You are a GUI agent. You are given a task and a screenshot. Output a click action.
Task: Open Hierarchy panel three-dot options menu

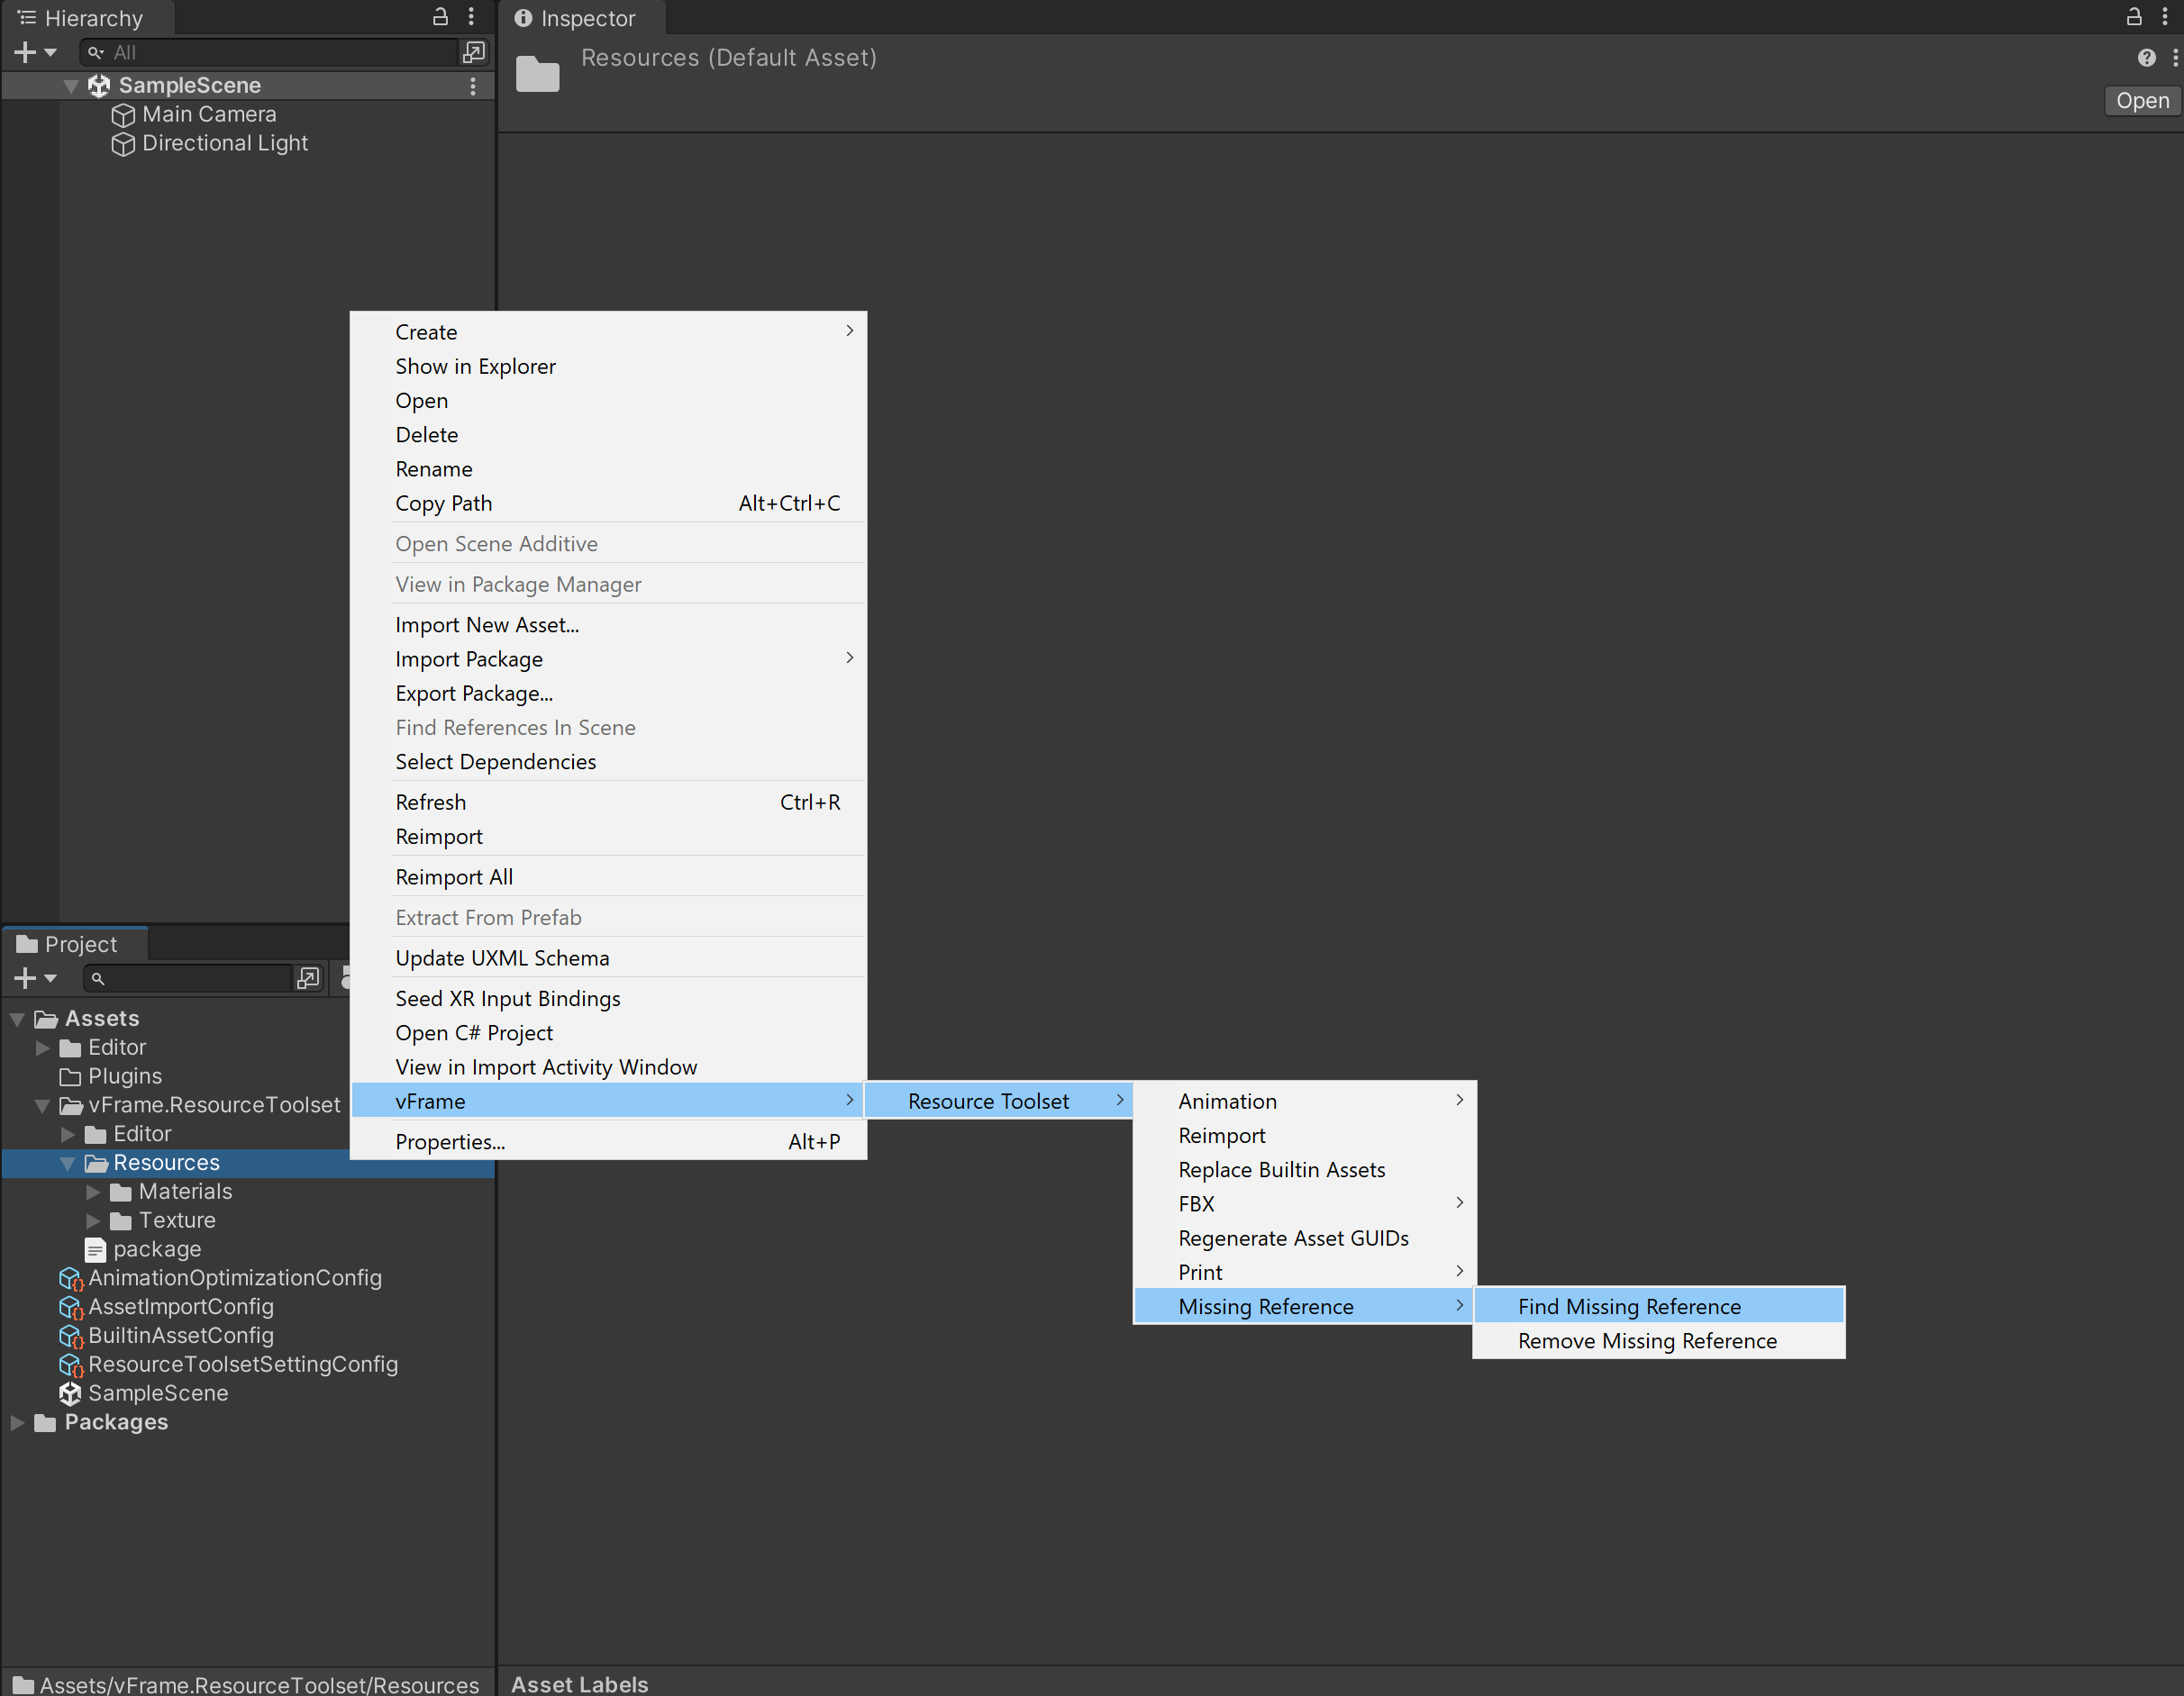[x=471, y=17]
